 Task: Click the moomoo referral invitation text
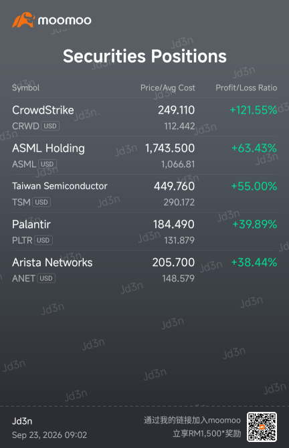(x=192, y=427)
